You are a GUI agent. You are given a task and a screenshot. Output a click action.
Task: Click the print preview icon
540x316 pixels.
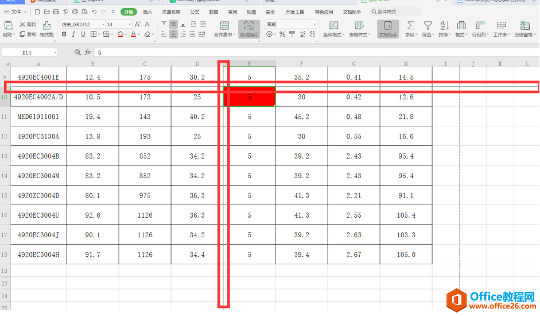pyautogui.click(x=84, y=11)
